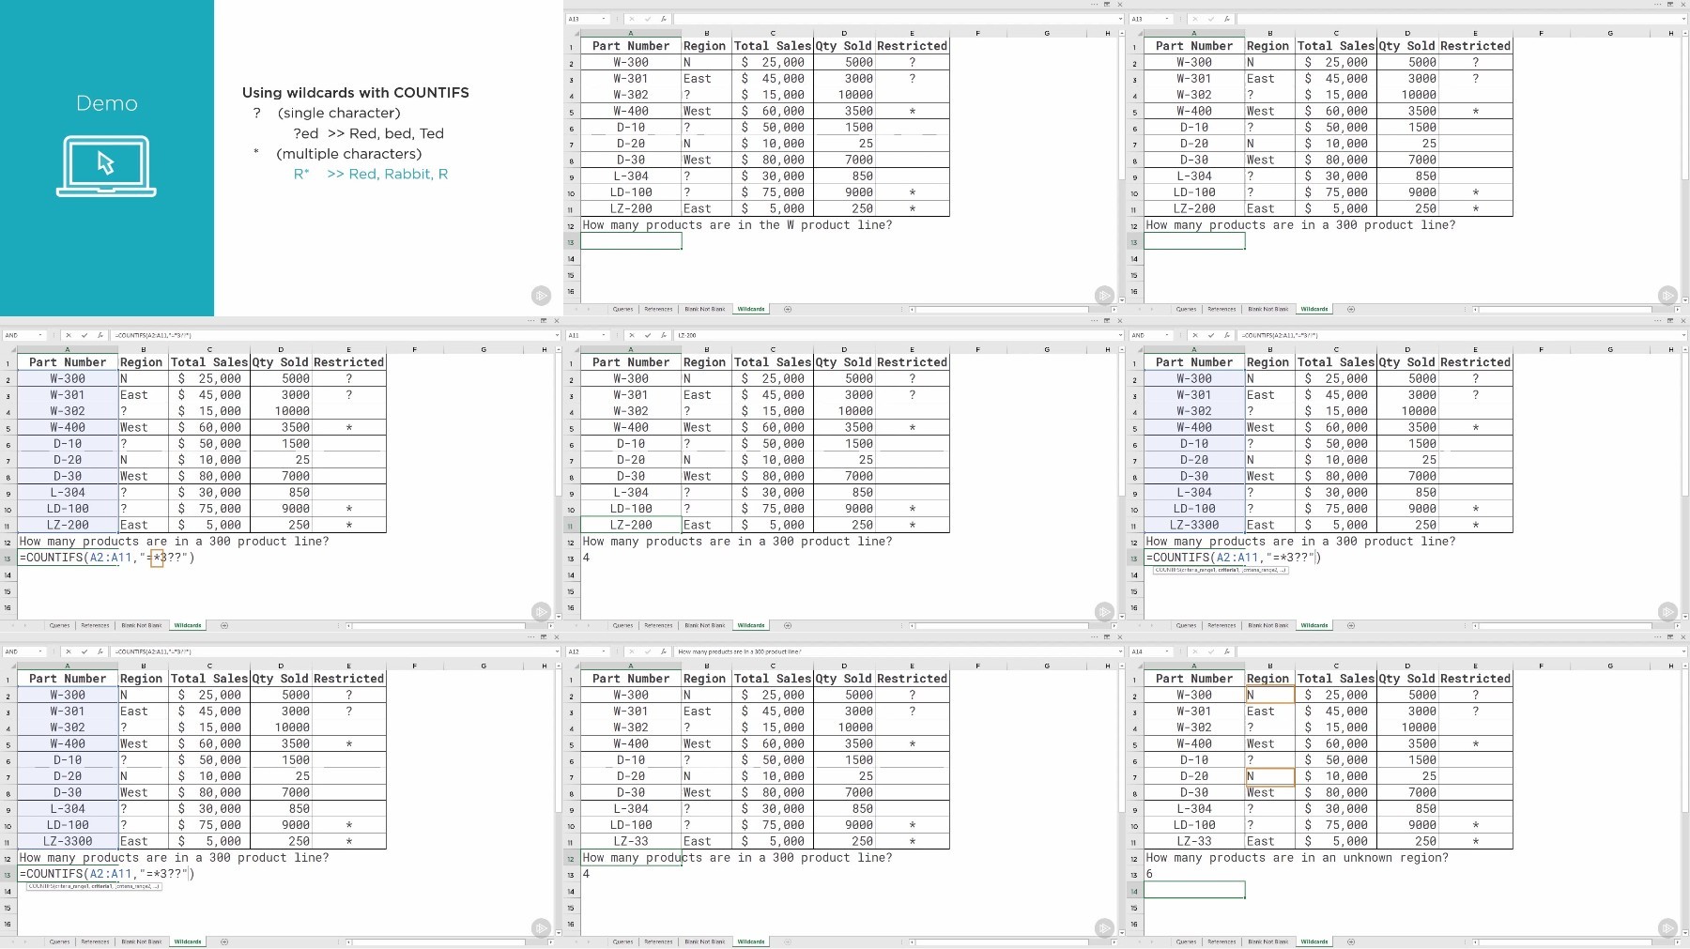
Task: Select W product line question cell
Action: pyautogui.click(x=737, y=225)
